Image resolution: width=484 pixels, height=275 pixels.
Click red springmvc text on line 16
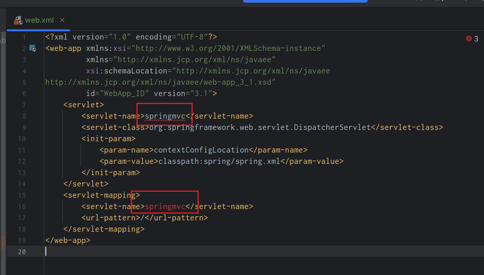165,206
